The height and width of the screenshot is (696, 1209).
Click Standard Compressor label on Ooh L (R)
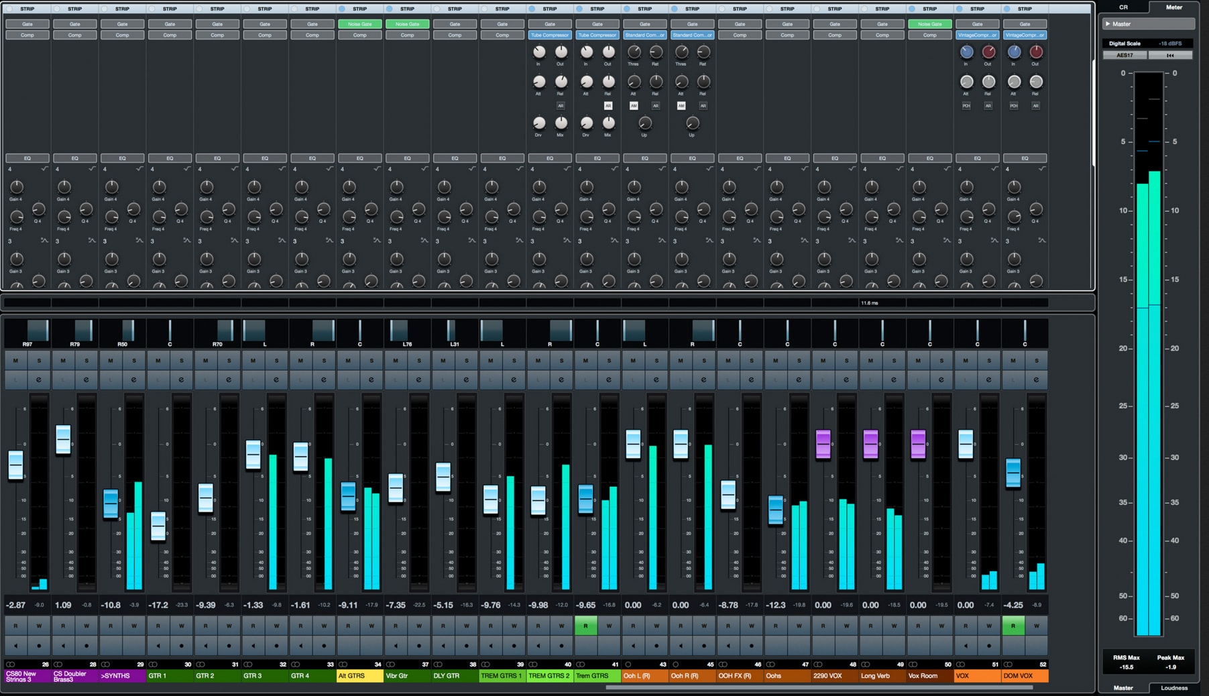tap(644, 35)
